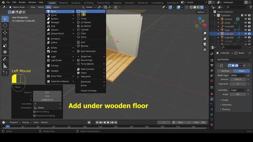Click the Move Z value field
This screenshot has height=142, width=253.
[x=47, y=100]
